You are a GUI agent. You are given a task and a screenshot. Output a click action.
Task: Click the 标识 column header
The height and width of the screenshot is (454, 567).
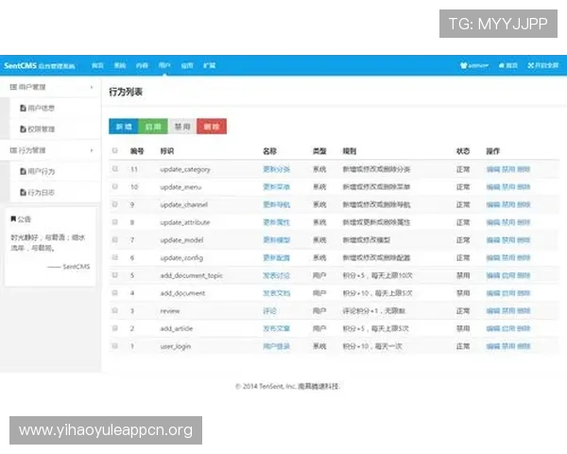tap(167, 151)
